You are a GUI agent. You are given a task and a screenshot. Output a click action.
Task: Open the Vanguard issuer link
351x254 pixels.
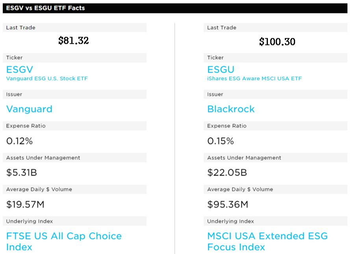click(x=29, y=109)
